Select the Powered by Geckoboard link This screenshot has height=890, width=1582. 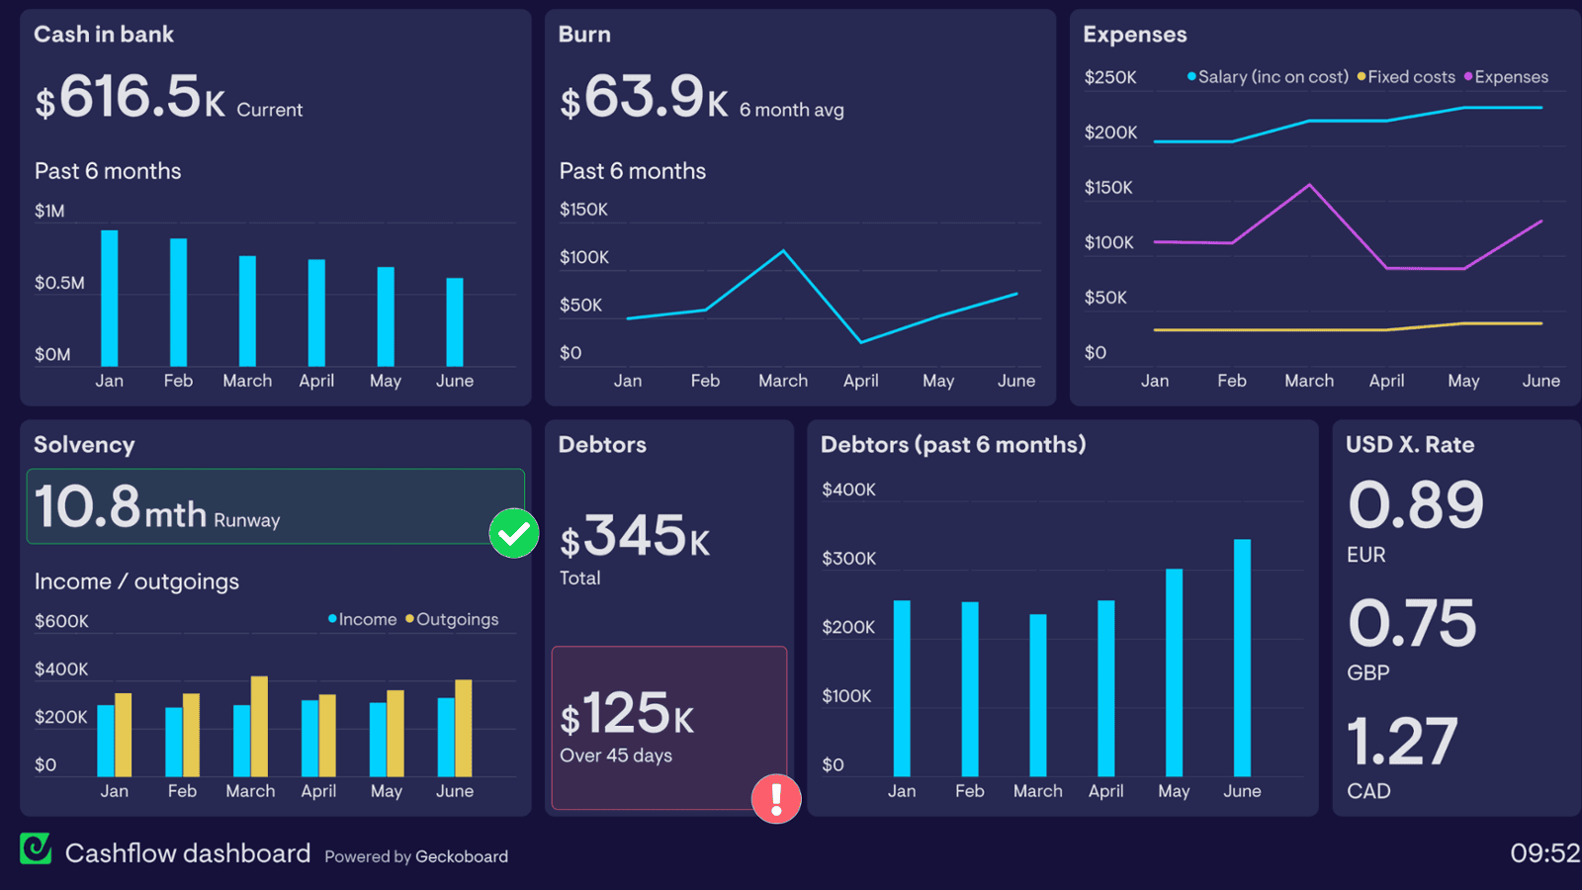pyautogui.click(x=416, y=856)
